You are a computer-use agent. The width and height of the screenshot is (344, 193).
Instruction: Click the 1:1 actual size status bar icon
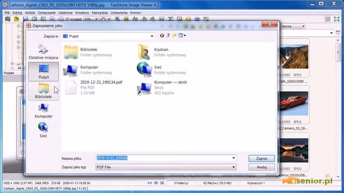click(x=149, y=183)
